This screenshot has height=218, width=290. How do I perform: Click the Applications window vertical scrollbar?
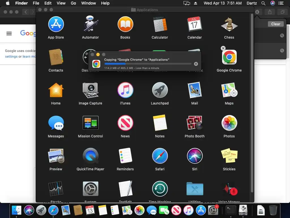252,103
